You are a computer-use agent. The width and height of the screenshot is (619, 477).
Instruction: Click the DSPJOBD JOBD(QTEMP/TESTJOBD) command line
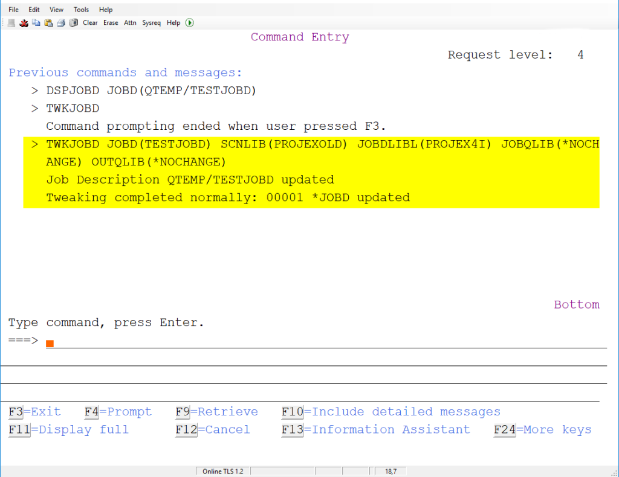[x=151, y=91]
